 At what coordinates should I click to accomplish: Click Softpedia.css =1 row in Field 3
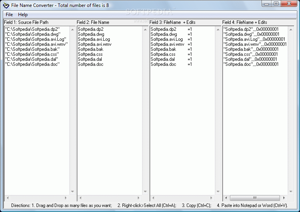point(171,54)
